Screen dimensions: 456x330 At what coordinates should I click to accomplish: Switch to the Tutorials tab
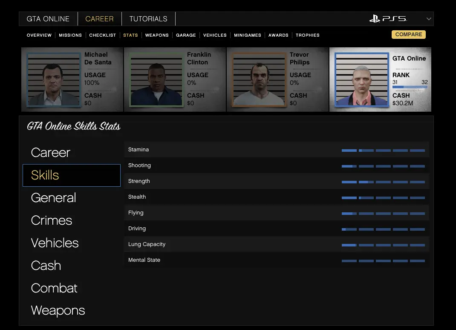pyautogui.click(x=148, y=19)
